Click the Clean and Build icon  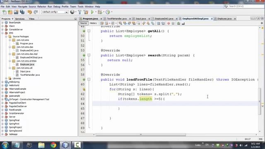86,12
